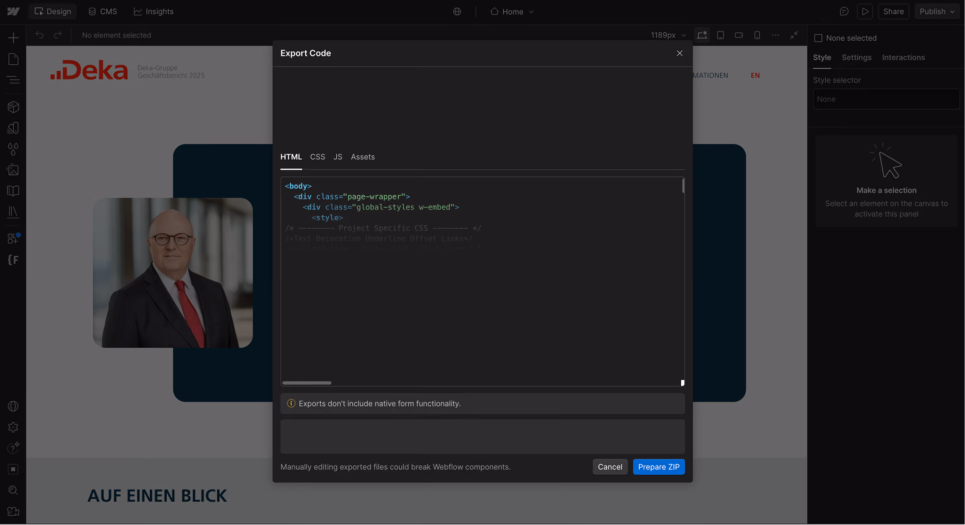The width and height of the screenshot is (965, 525).
Task: Open the locale globe icon in top bar
Action: [457, 11]
